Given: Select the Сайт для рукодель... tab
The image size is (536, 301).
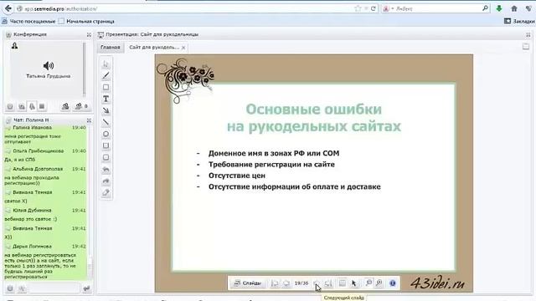Looking at the screenshot, I should coord(154,47).
